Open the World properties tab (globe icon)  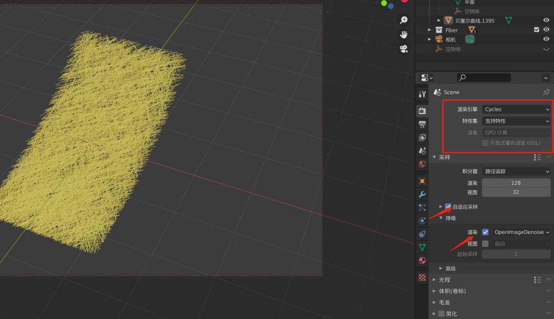click(x=422, y=164)
